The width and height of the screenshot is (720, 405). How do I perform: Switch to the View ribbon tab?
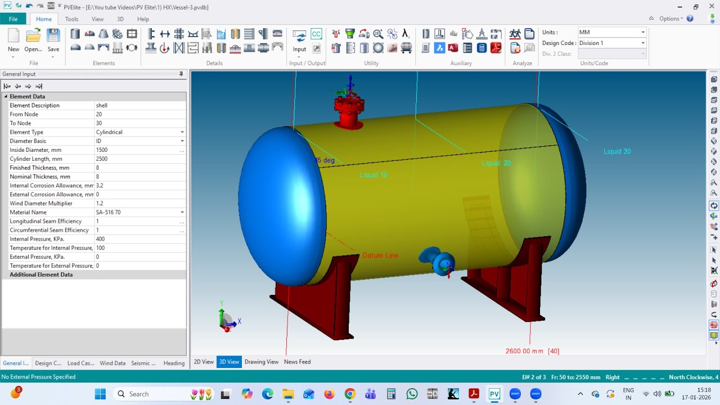point(98,19)
